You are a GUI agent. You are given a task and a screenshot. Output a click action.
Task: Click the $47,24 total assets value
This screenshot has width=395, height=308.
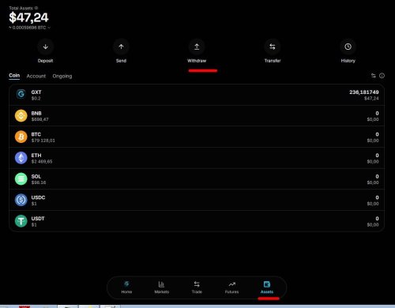pos(28,17)
